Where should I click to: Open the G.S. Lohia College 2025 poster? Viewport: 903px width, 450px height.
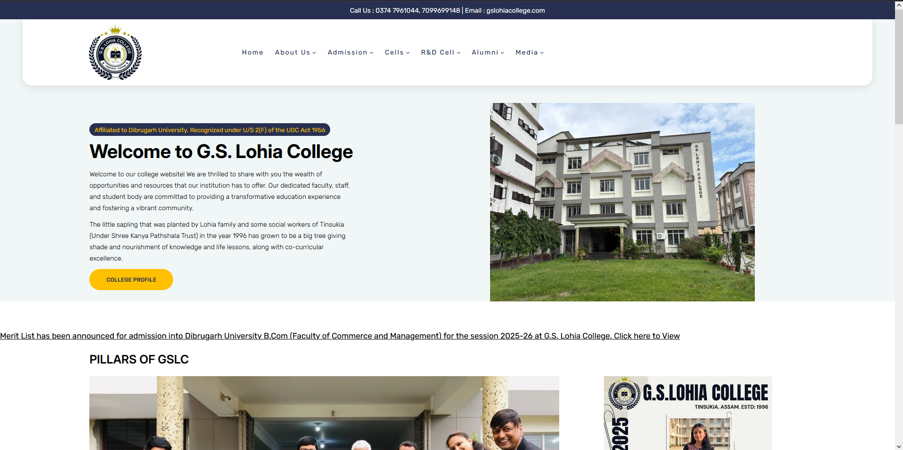pyautogui.click(x=688, y=413)
